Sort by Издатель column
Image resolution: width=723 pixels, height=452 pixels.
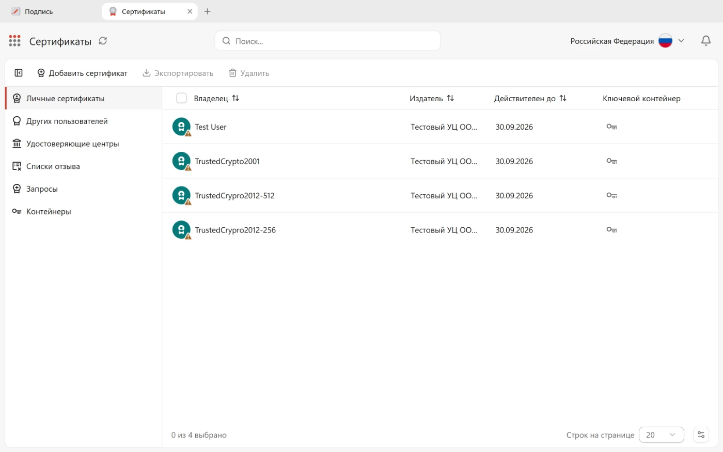[450, 98]
